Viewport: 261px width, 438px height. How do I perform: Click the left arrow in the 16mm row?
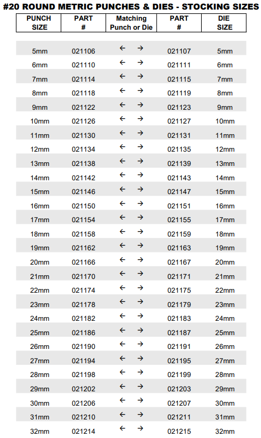coord(122,204)
